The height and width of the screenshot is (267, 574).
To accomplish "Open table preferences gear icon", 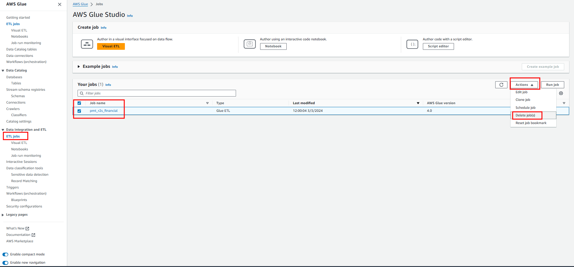I will 561,93.
